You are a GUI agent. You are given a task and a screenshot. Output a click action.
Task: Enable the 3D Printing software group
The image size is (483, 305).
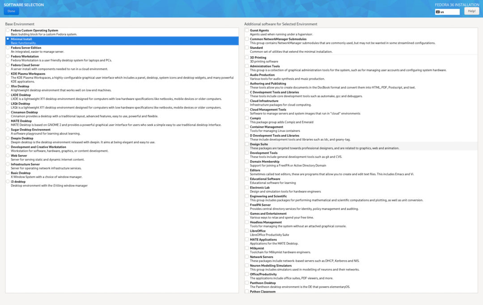[x=247, y=57]
